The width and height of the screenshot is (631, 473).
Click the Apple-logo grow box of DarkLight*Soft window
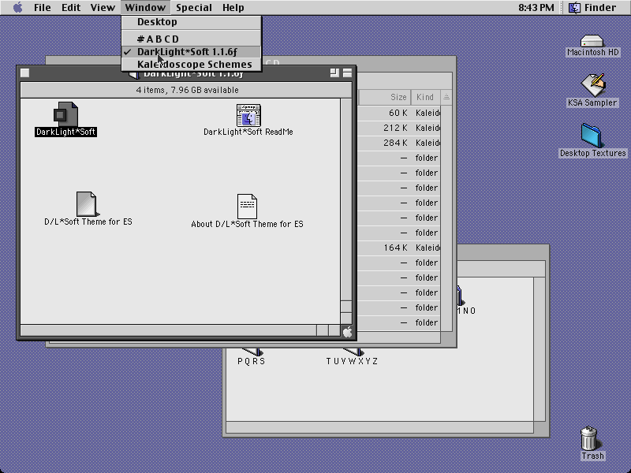tap(347, 332)
